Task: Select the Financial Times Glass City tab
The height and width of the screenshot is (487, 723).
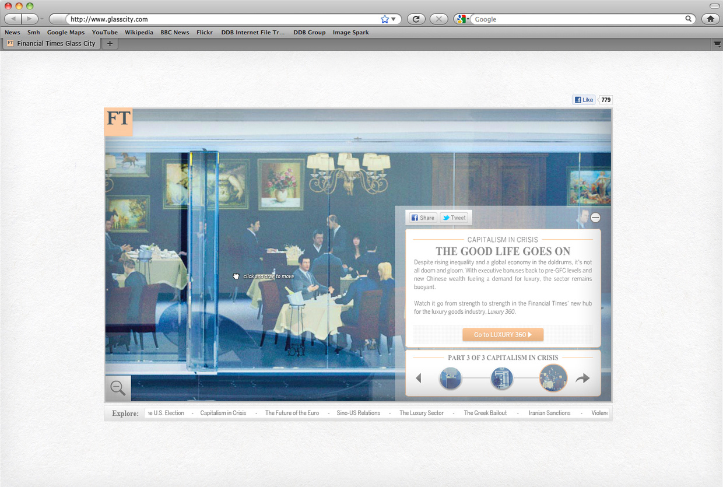Action: [x=51, y=44]
